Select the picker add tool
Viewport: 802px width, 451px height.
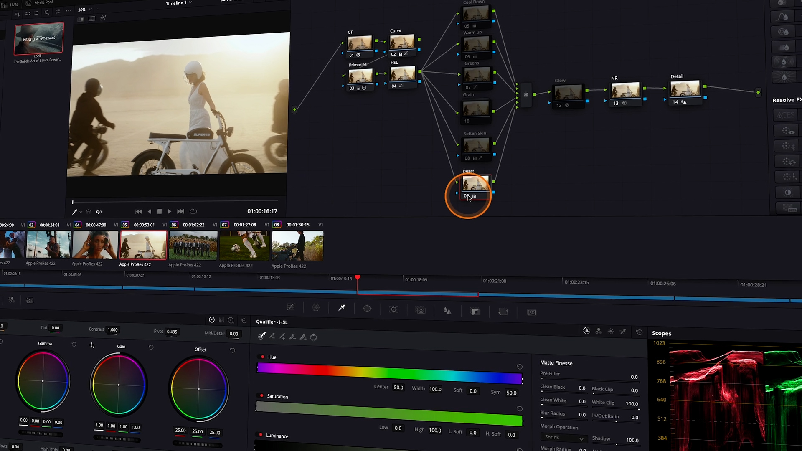282,336
